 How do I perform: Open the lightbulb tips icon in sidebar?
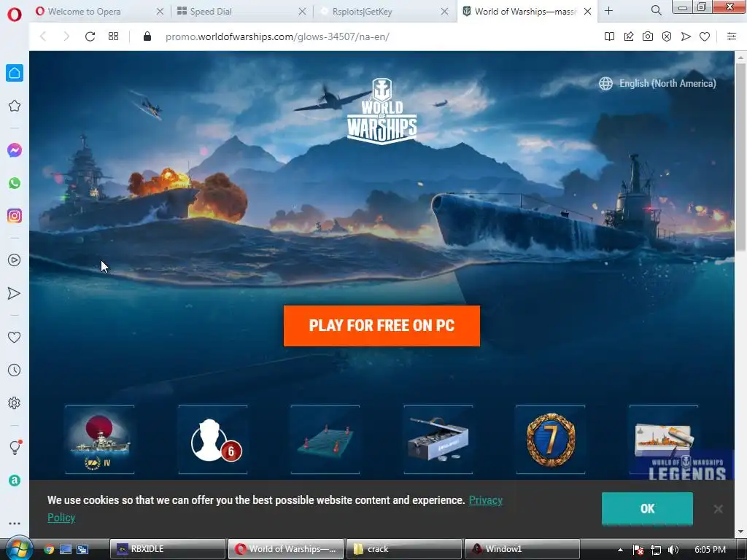point(15,448)
